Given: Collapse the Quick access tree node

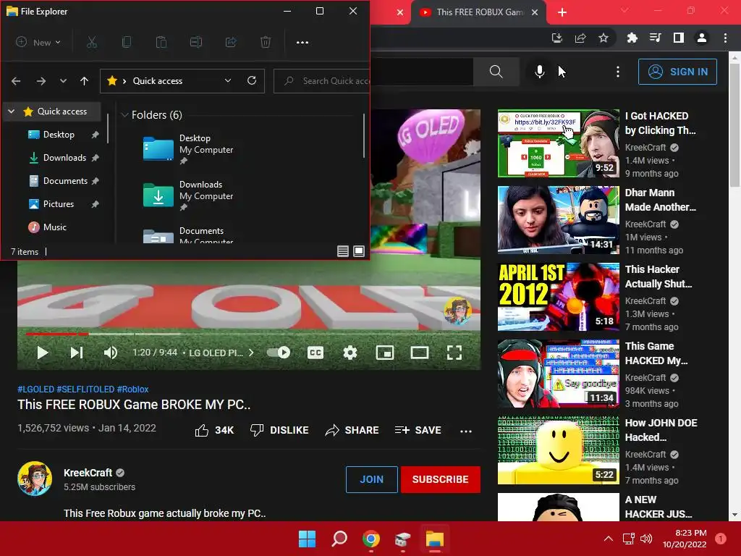Looking at the screenshot, I should (12, 111).
